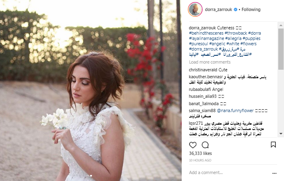Open the #behindthescenes hashtag
This screenshot has height=181, width=284.
206,33
